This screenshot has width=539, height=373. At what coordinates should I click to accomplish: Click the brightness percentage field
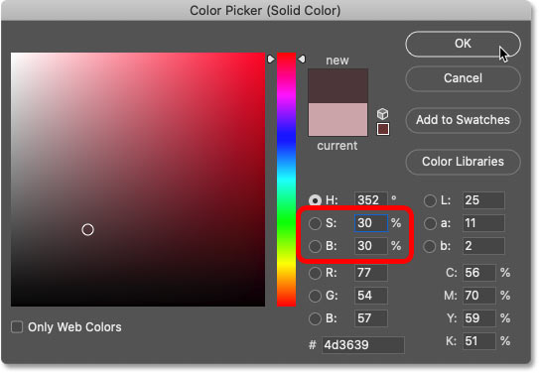[370, 246]
